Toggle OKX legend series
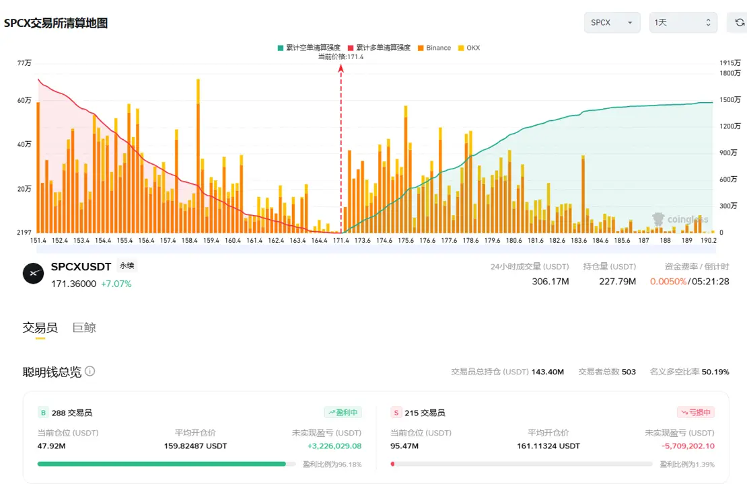This screenshot has width=747, height=486. point(469,48)
